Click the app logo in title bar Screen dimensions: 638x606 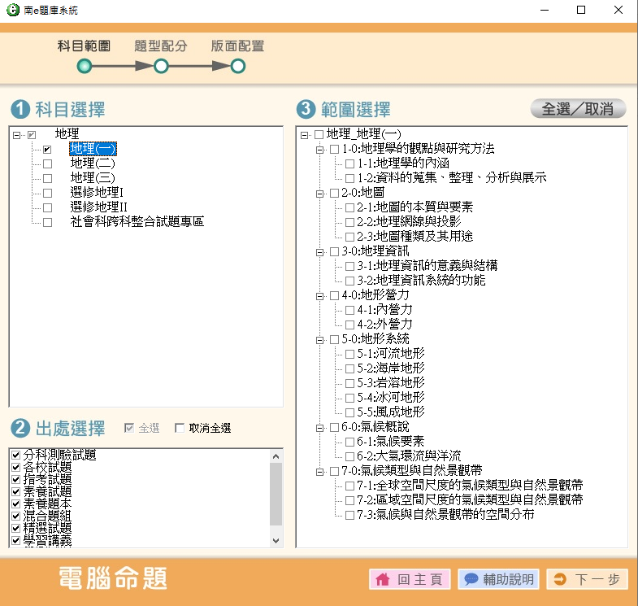tap(11, 11)
